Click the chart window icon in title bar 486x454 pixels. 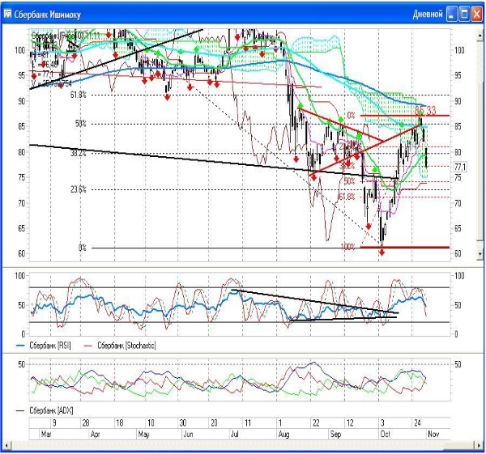(x=8, y=15)
